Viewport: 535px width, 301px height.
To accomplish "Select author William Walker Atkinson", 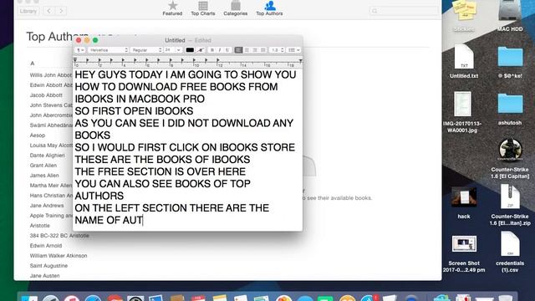I will click(x=59, y=256).
